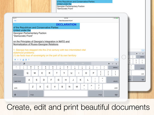This screenshot has height=115, width=154.
Task: Toggle bold in the blue formatting bar
Action: click(x=15, y=59)
